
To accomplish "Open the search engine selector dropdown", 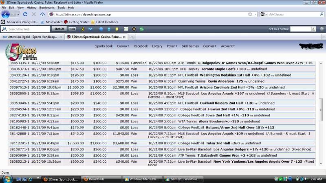I will point(266,14).
